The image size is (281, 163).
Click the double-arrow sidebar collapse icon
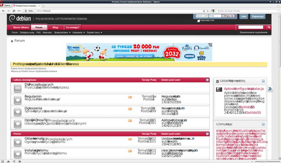pos(270,89)
